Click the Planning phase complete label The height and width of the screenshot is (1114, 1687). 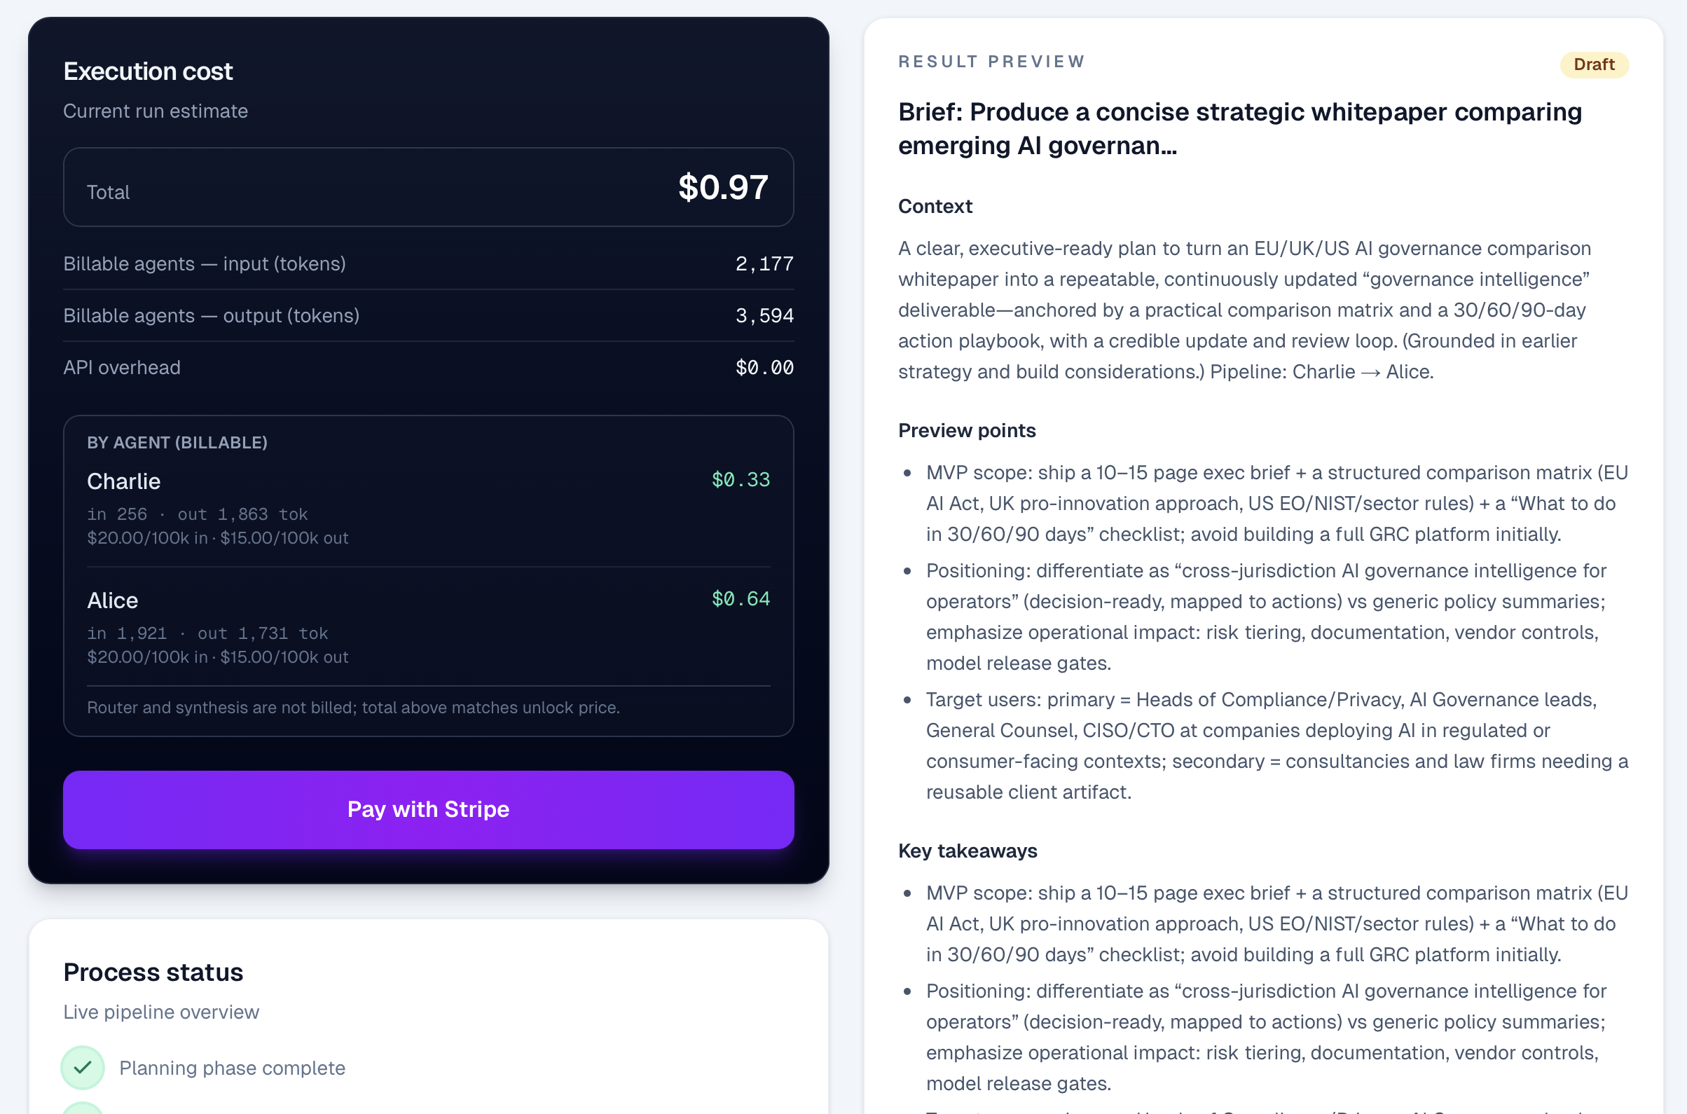click(x=233, y=1068)
